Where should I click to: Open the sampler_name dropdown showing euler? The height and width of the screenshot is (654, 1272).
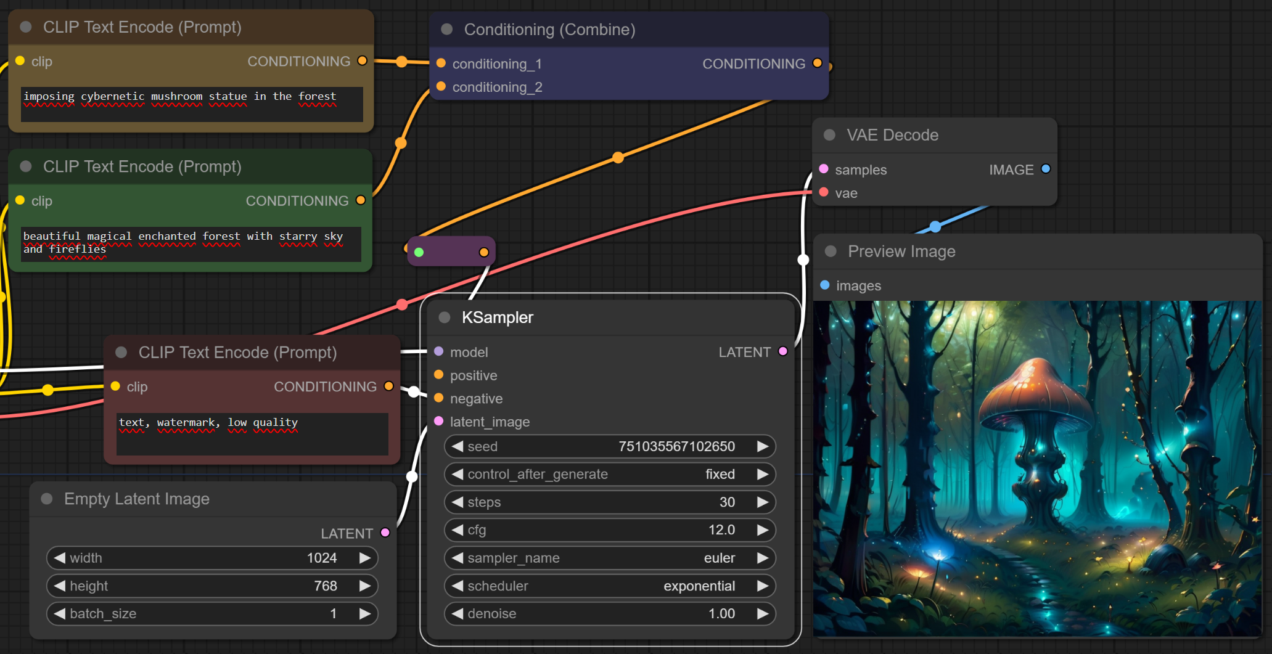click(609, 558)
